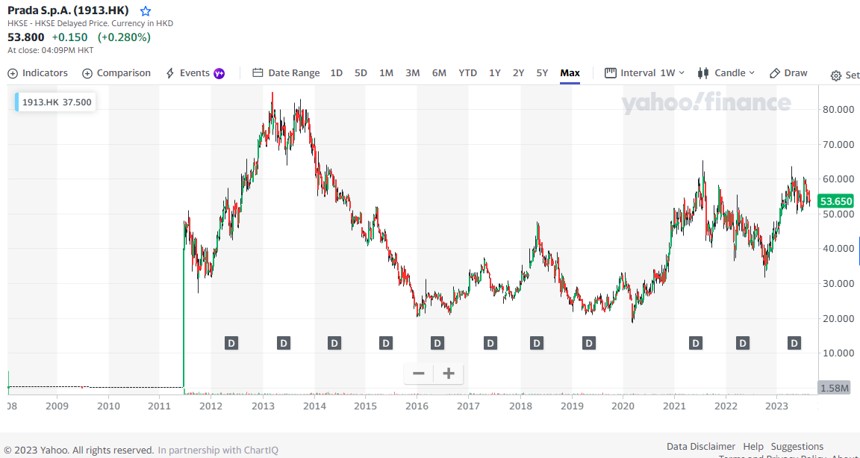Open the Data Disclaimer link

coord(700,447)
